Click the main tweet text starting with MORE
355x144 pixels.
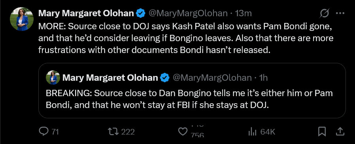[x=186, y=38]
